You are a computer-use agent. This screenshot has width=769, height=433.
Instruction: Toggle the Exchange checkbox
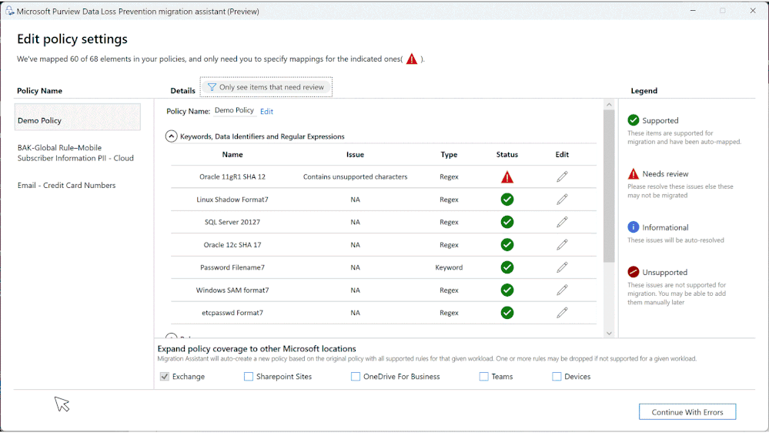(164, 377)
